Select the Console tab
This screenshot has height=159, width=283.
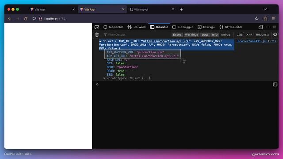coord(159,27)
